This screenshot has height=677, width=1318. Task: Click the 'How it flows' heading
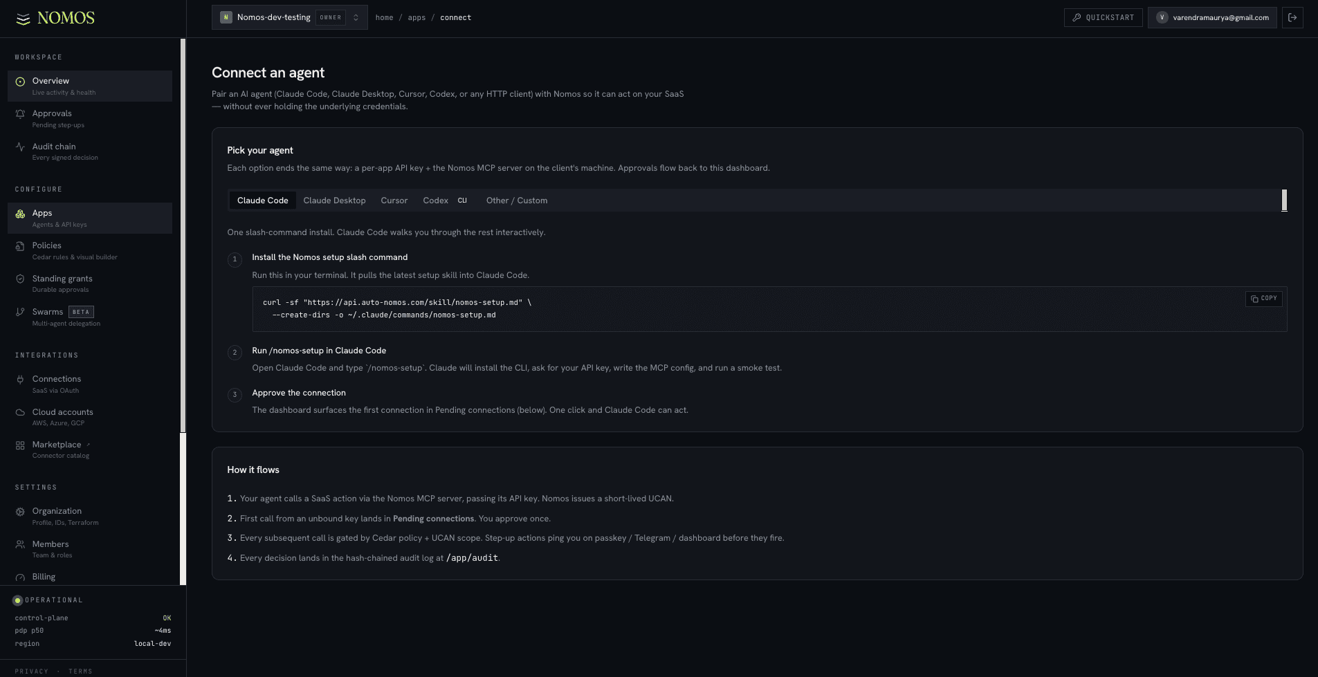pos(253,470)
